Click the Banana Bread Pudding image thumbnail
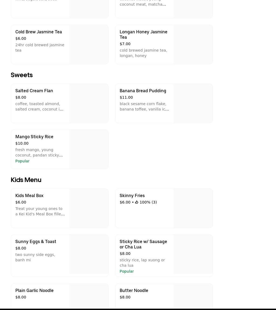Viewport: 276px width, 310px height. coord(193,104)
